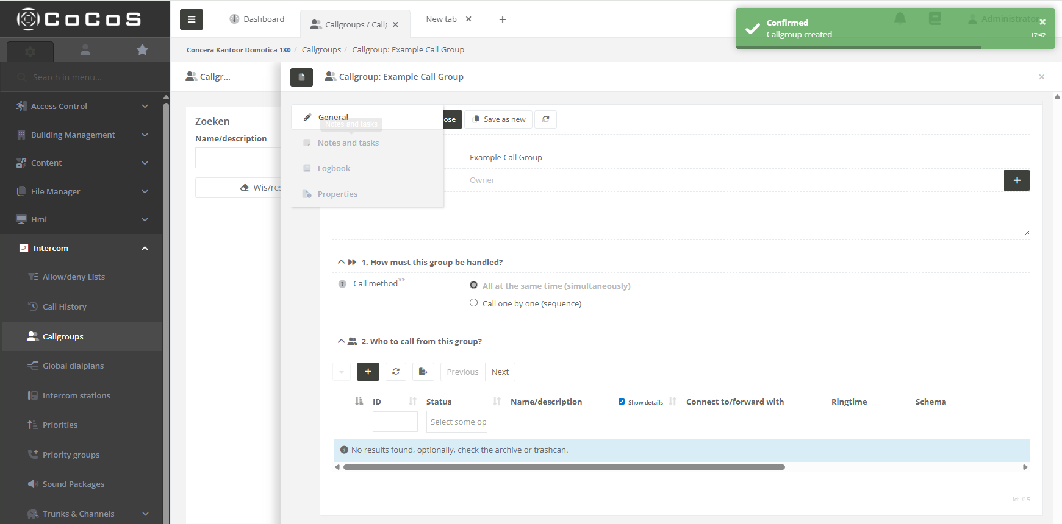Add owner using the plus button
This screenshot has height=524, width=1062.
(1016, 180)
